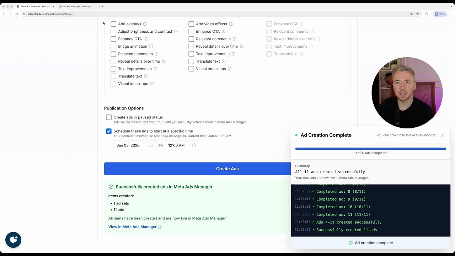Click the 11 ads list item under Items created
This screenshot has width=455, height=256.
pos(119,210)
